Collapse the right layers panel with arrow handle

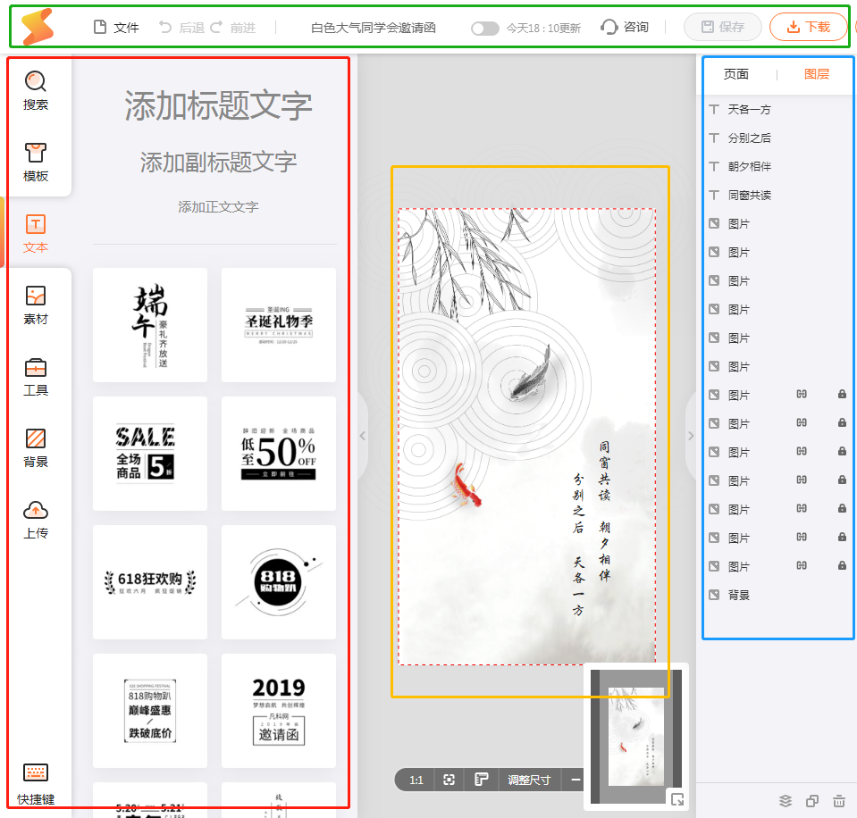click(691, 436)
